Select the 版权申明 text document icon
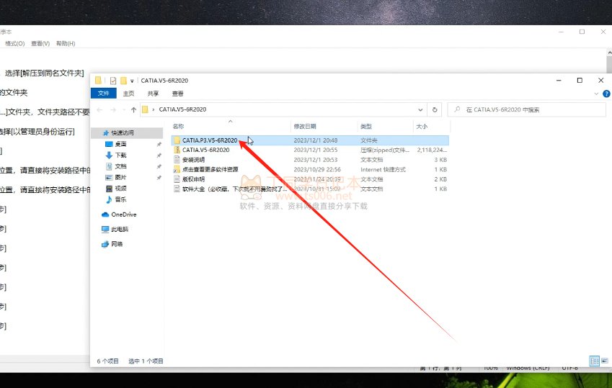The image size is (612, 388). [x=177, y=179]
